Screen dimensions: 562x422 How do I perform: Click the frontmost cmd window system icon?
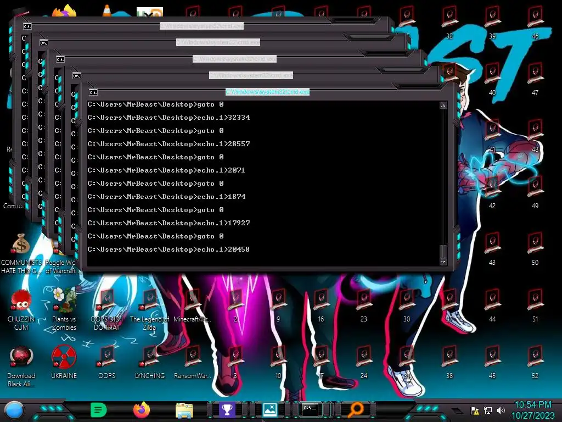pos(93,92)
